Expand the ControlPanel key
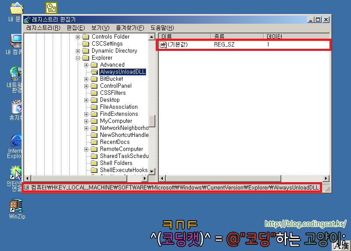 (86, 86)
